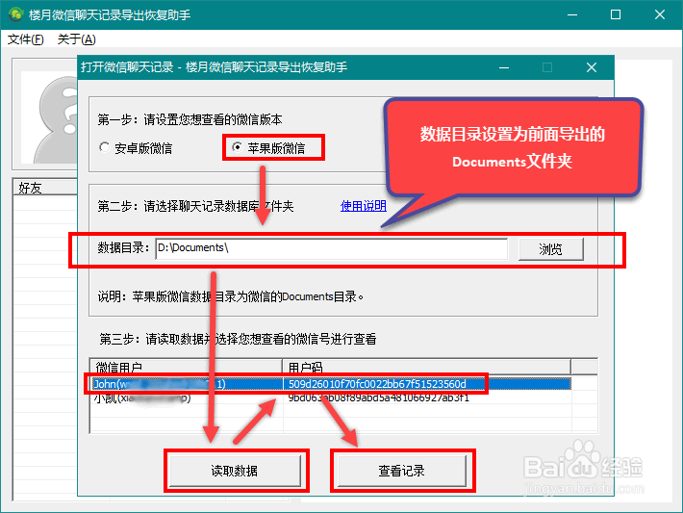
Task: Select the John user row
Action: (x=331, y=384)
